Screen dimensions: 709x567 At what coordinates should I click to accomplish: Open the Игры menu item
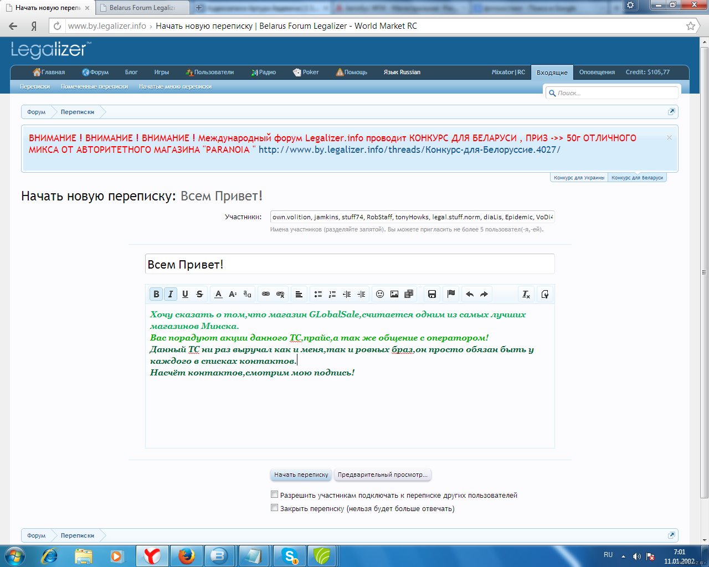pos(162,72)
